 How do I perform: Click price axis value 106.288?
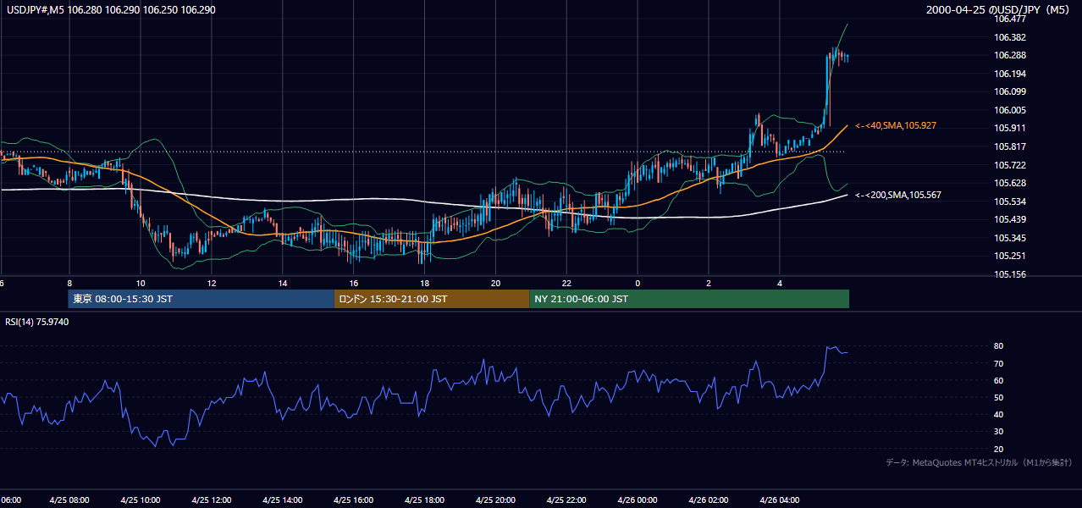pos(1009,55)
